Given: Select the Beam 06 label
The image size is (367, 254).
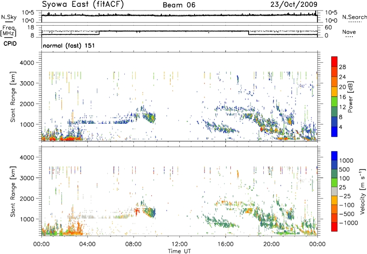Looking at the screenshot, I should pos(179,5).
